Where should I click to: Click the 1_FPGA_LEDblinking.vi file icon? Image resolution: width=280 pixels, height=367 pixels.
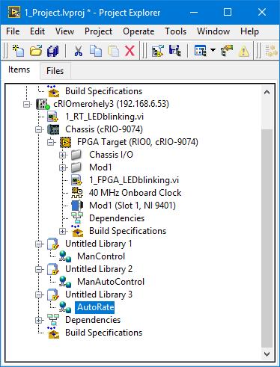click(76, 180)
